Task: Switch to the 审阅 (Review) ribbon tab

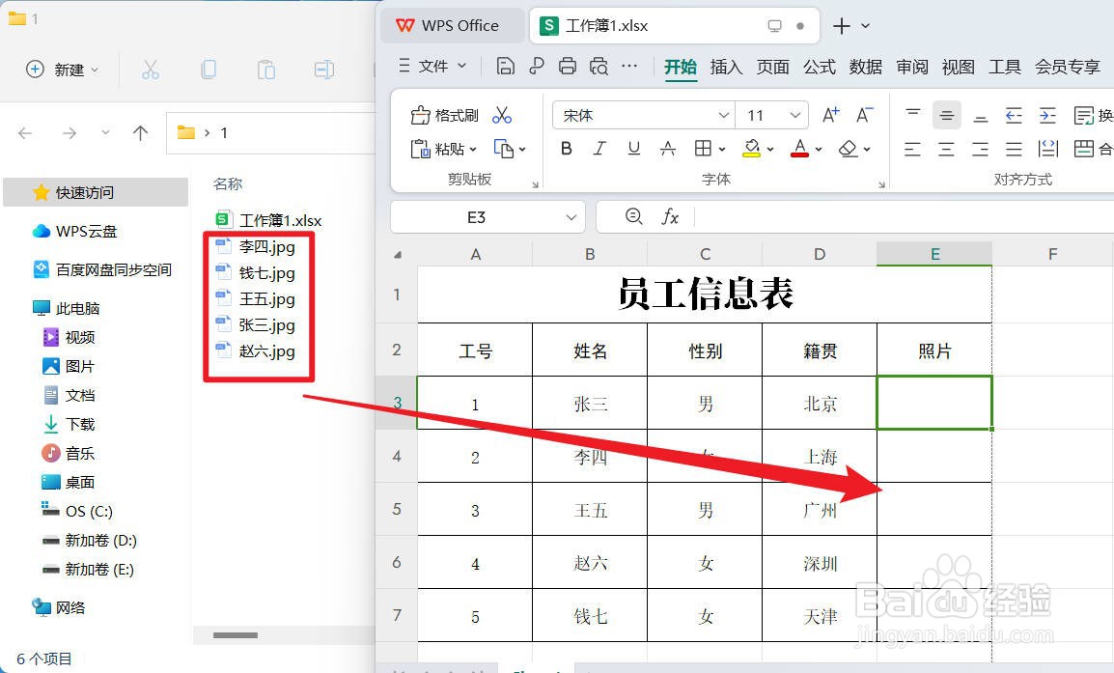Action: [912, 67]
